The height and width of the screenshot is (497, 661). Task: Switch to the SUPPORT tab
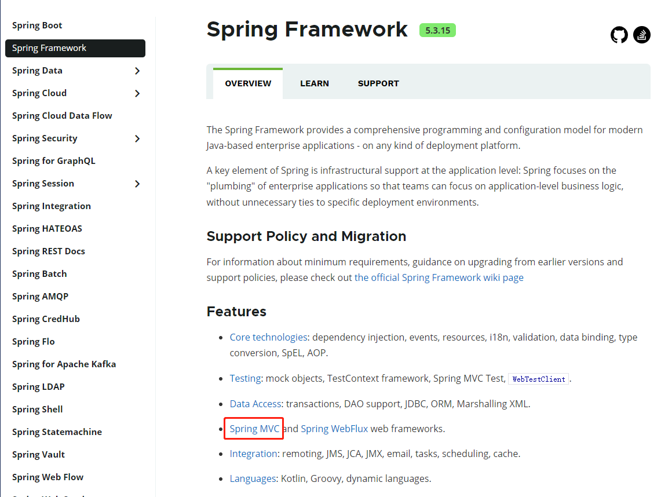tap(378, 83)
